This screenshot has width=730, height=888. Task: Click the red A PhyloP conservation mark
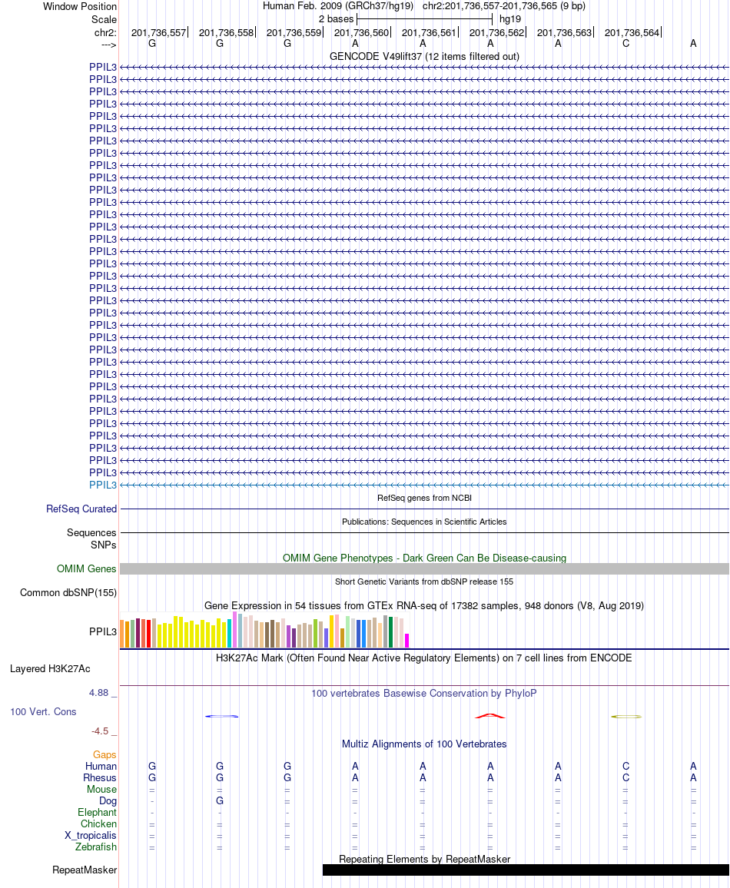coord(490,717)
